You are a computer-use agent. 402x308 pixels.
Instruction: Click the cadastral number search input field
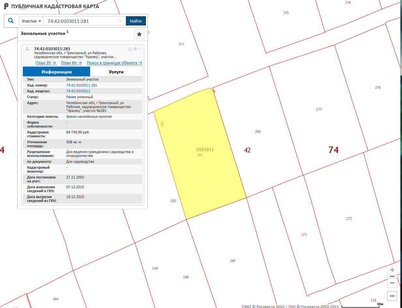(x=82, y=21)
